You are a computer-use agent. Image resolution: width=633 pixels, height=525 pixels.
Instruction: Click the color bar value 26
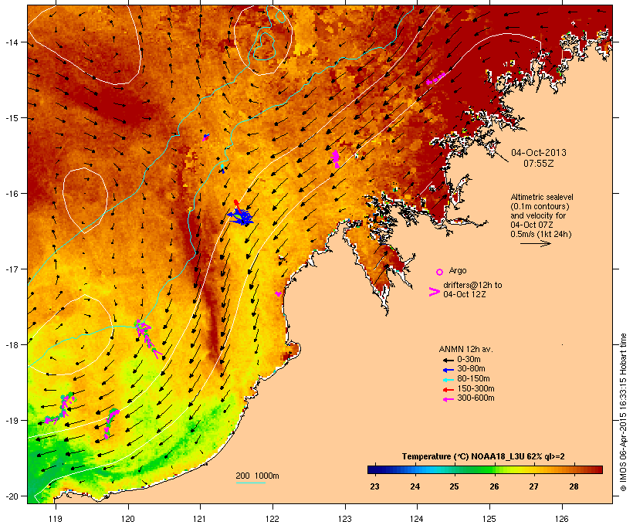[x=494, y=486]
